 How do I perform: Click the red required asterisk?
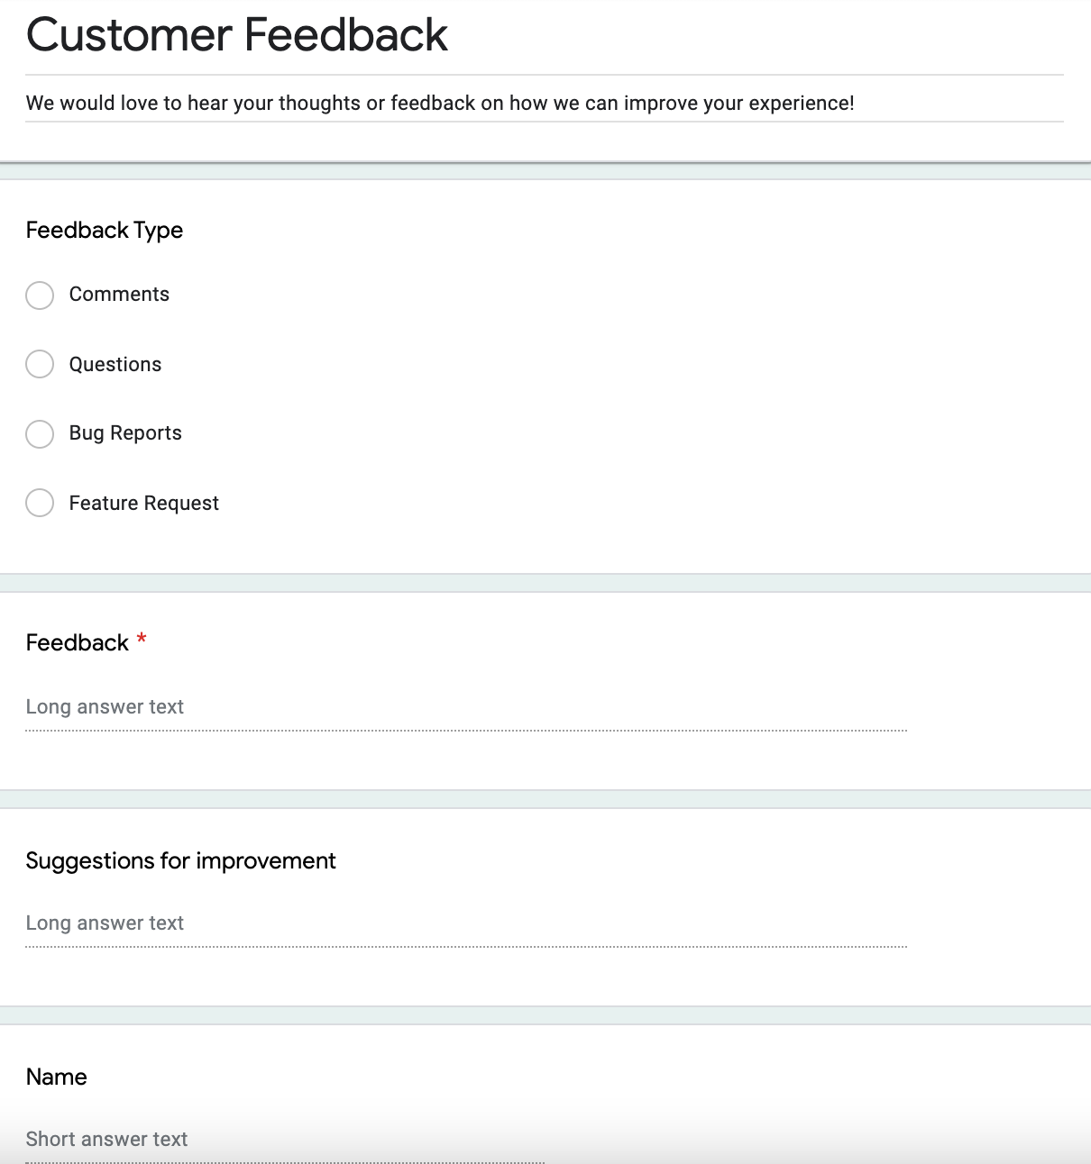click(x=142, y=640)
